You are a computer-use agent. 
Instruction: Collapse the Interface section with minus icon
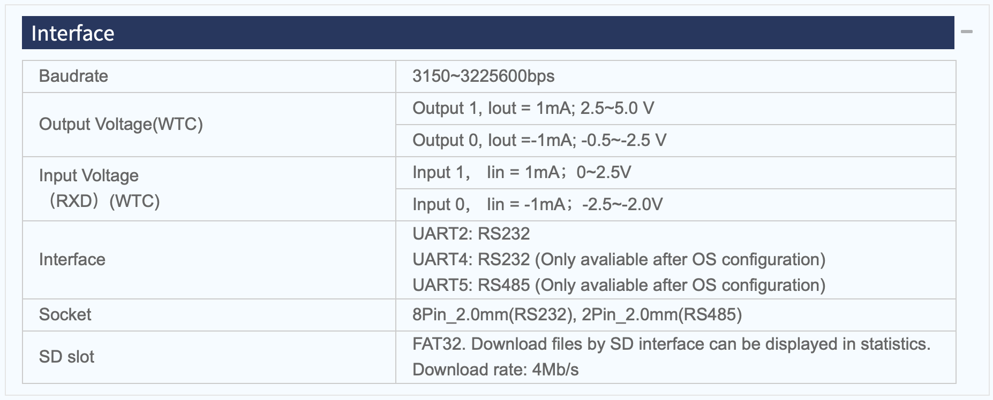pyautogui.click(x=966, y=32)
